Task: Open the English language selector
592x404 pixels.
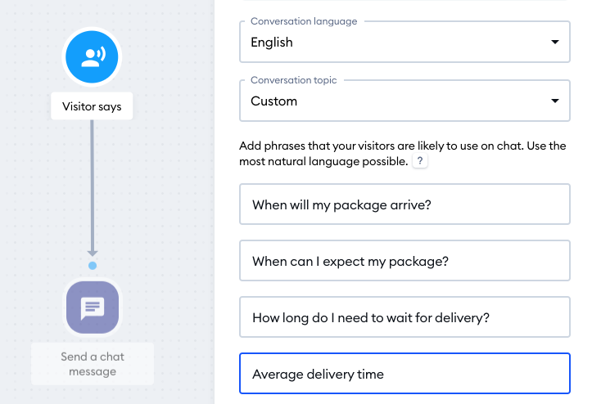Action: (x=404, y=42)
